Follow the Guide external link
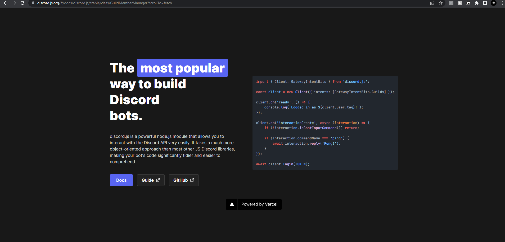The width and height of the screenshot is (505, 242). [151, 180]
